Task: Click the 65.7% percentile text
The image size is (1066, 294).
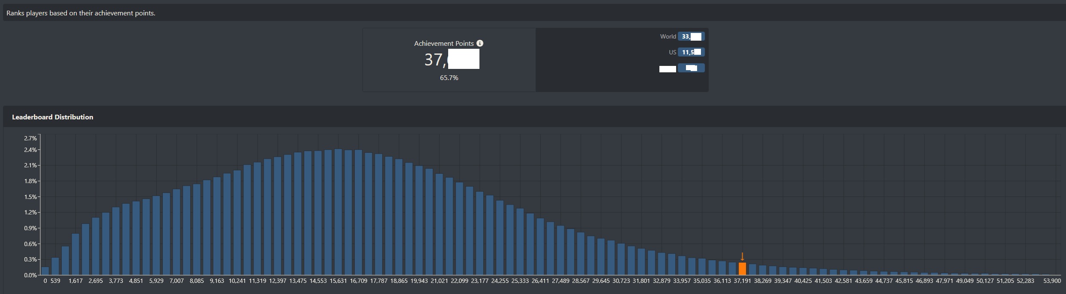Action: 449,77
